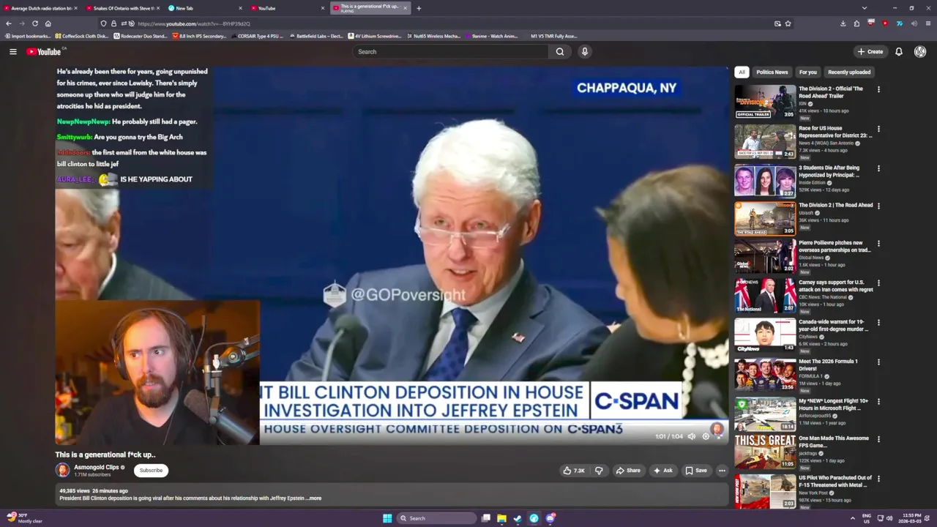Screen dimensions: 937x527
Task: Select the 'Politics News' filter chip
Action: [772, 72]
